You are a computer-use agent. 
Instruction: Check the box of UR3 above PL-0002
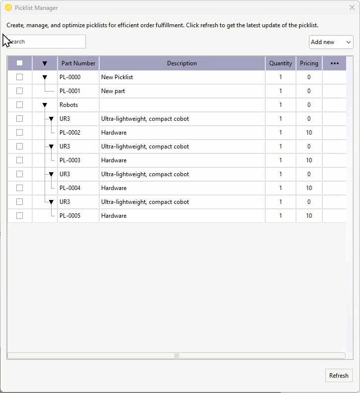(19, 119)
